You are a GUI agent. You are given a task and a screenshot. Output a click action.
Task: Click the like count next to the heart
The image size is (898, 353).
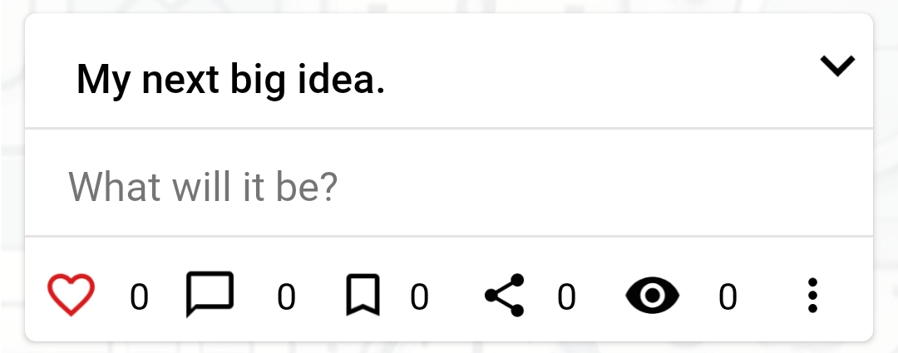coord(140,297)
